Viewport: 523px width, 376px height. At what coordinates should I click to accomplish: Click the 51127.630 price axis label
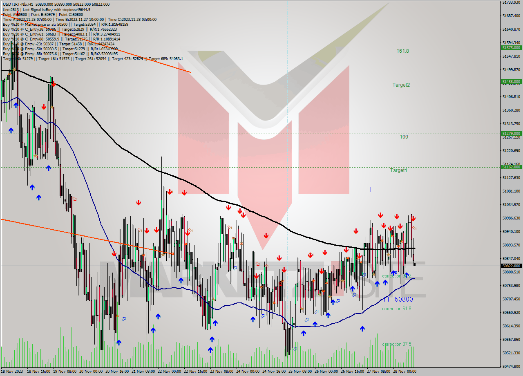click(511, 178)
